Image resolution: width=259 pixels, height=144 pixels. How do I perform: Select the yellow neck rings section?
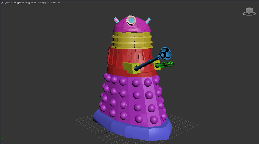pos(132,40)
